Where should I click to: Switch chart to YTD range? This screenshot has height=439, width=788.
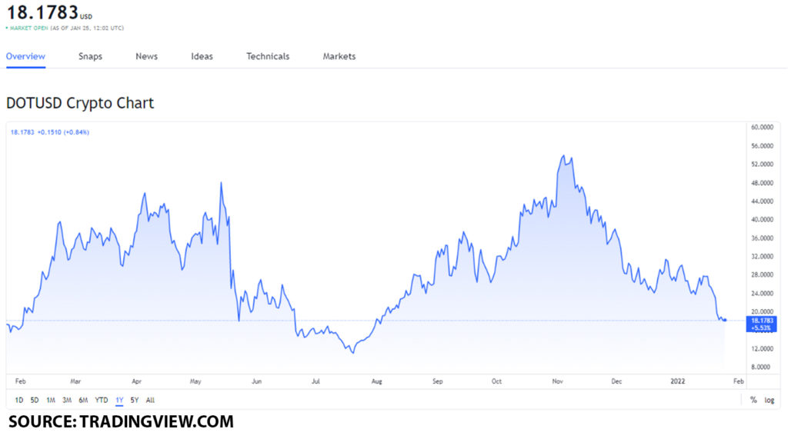tap(102, 401)
